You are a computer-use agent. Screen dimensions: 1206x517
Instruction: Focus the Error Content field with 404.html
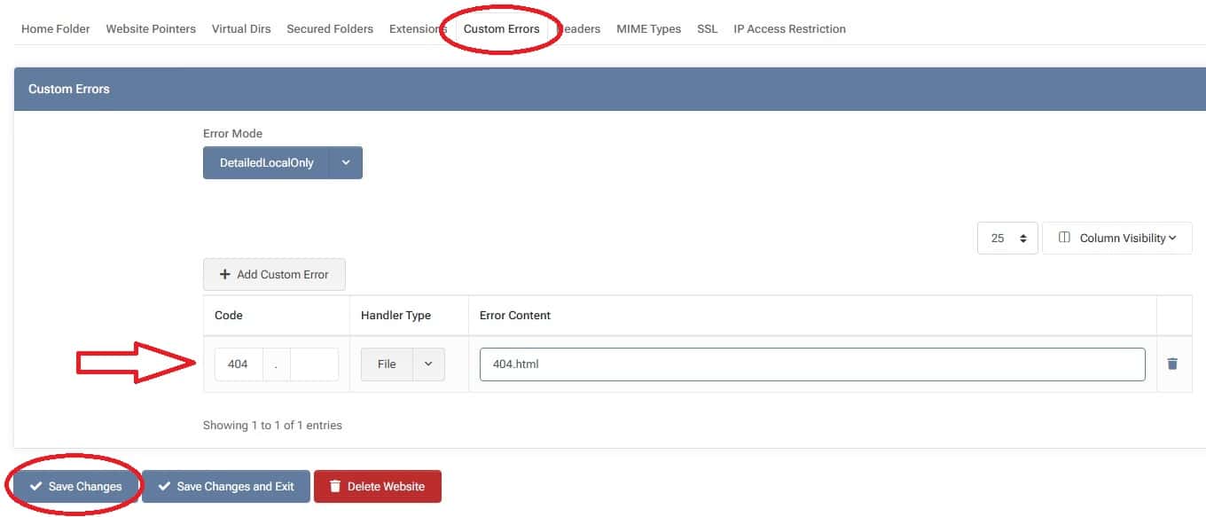click(811, 364)
